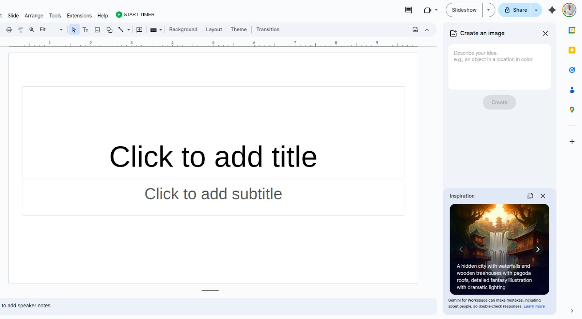Open the Learn more link
This screenshot has height=319, width=582.
click(x=534, y=306)
